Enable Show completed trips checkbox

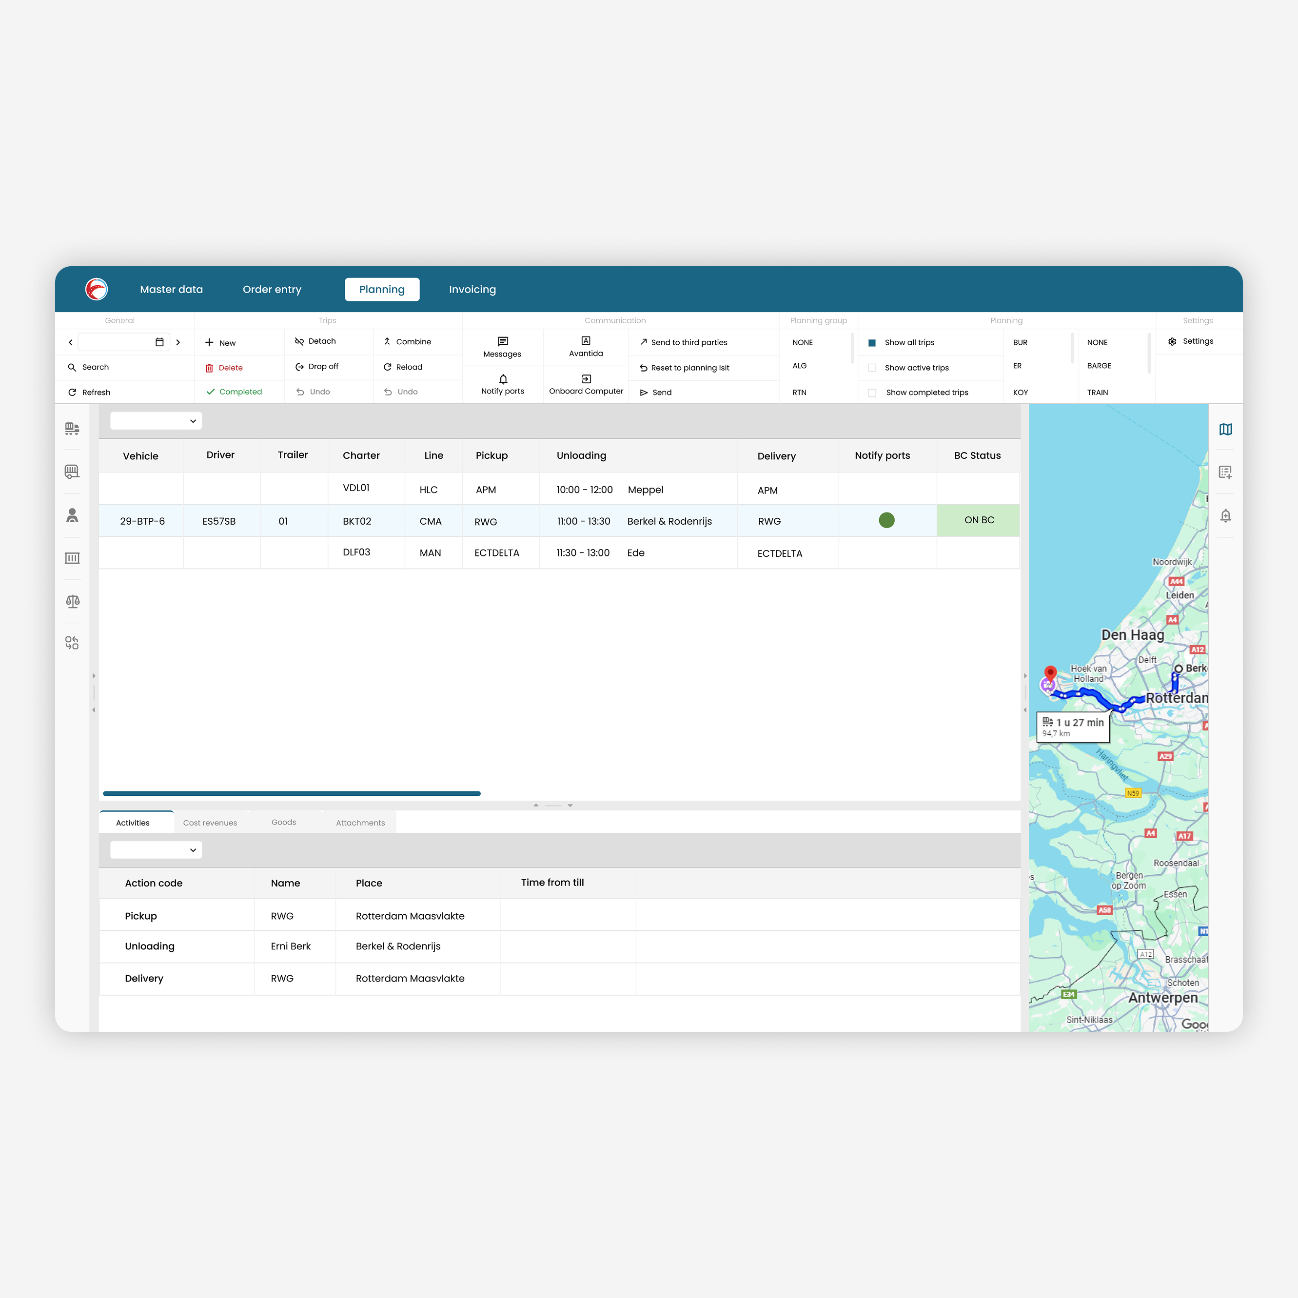871,393
